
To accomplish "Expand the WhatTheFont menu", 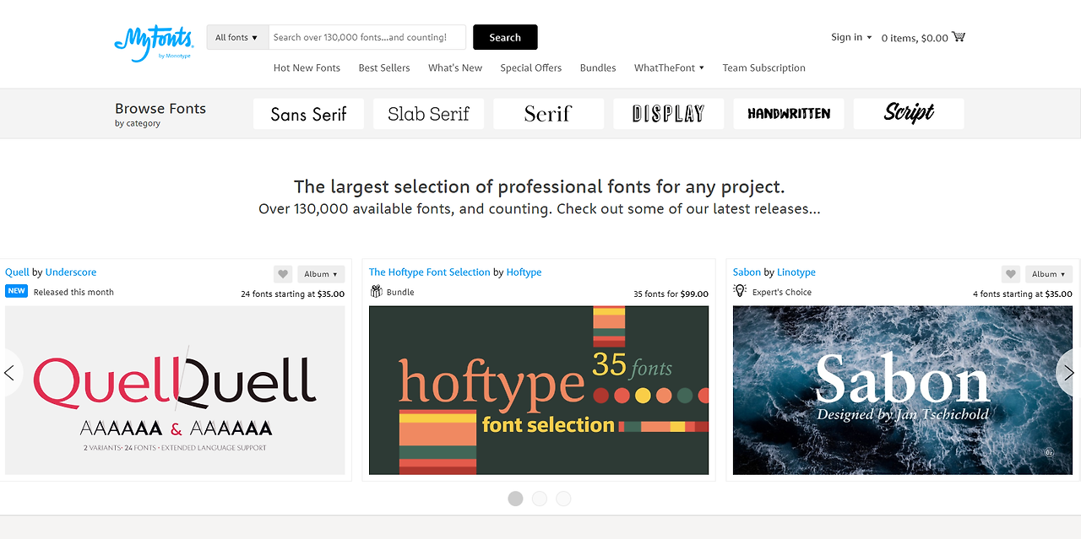I will pos(669,67).
